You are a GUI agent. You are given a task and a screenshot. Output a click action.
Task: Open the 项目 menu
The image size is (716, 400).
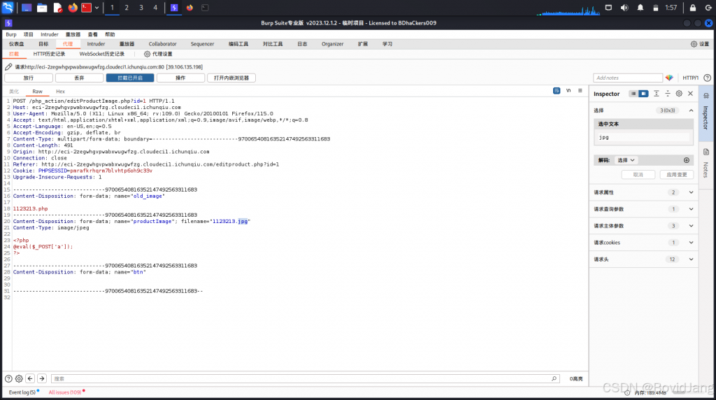click(x=28, y=34)
